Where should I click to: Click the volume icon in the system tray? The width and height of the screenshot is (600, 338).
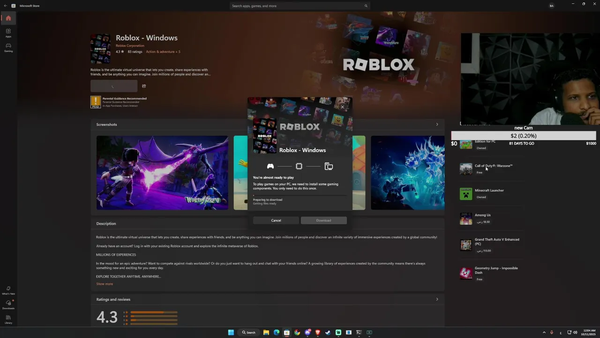point(575,332)
